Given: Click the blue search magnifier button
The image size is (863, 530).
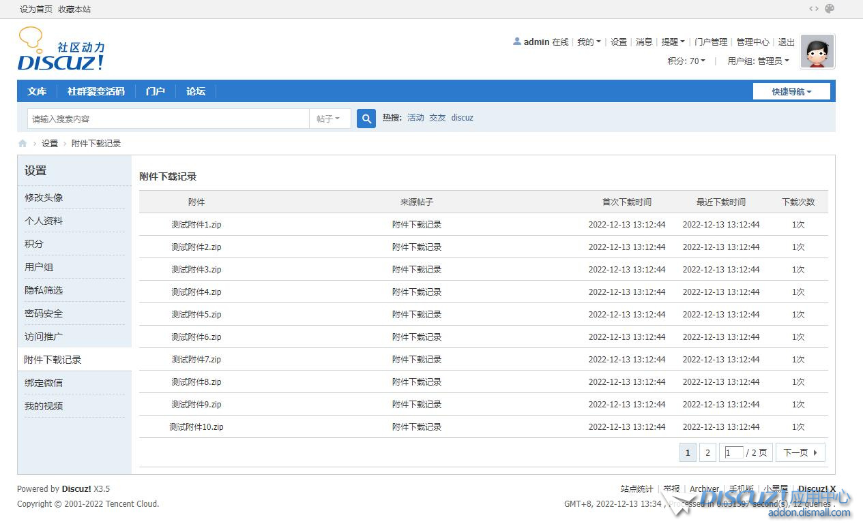Looking at the screenshot, I should [366, 119].
